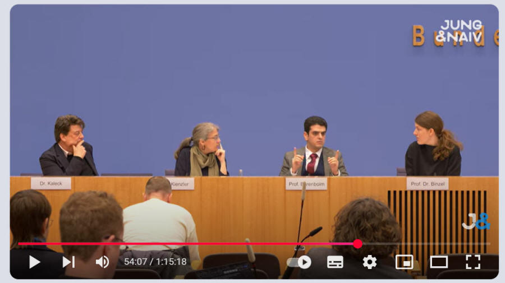Turn on subtitles/closed captions
The height and width of the screenshot is (283, 505).
[335, 262]
